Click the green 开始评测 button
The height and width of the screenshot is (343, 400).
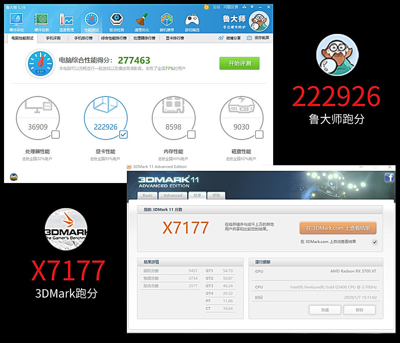pos(239,63)
